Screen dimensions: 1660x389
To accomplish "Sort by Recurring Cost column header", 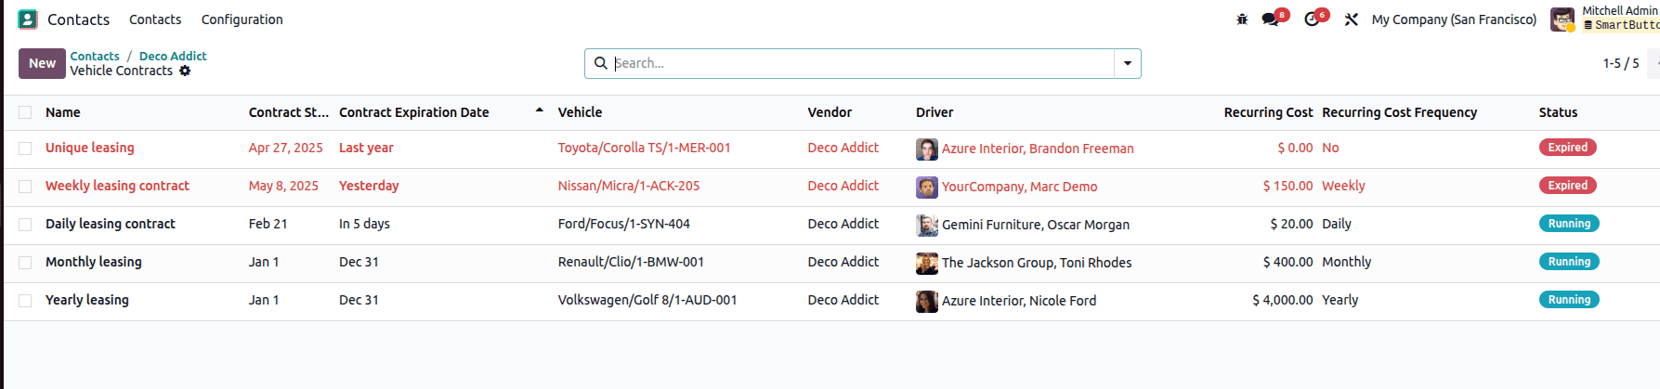I will pyautogui.click(x=1268, y=112).
